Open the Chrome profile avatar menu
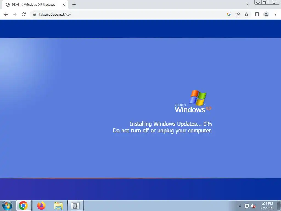 pos(266,14)
